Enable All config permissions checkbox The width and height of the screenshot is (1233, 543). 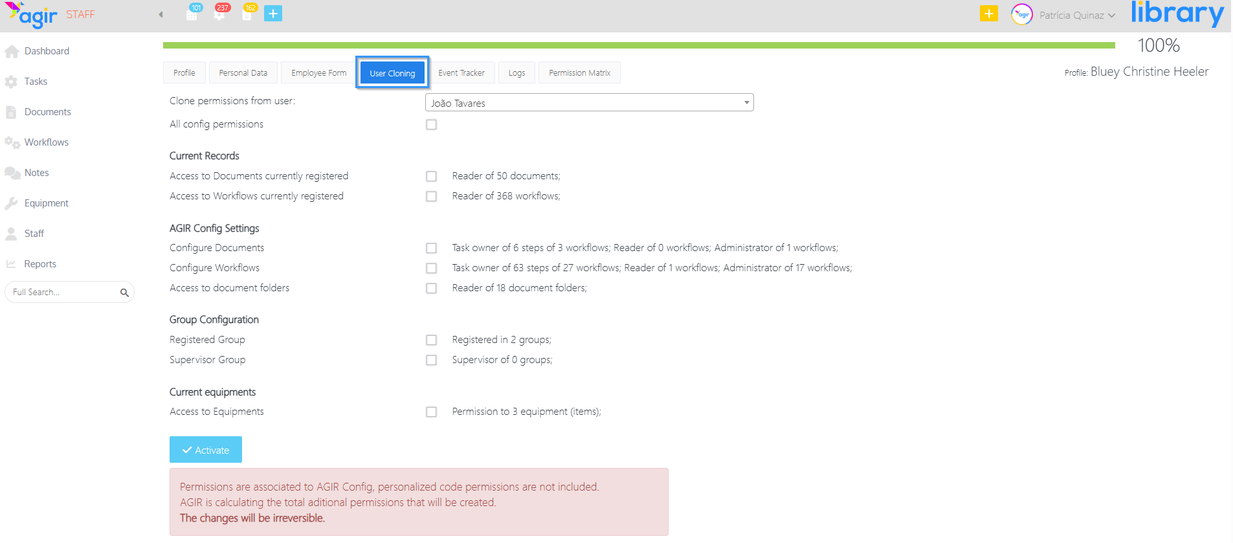coord(432,125)
